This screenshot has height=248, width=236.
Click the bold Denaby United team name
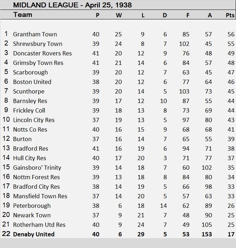(x=34, y=234)
